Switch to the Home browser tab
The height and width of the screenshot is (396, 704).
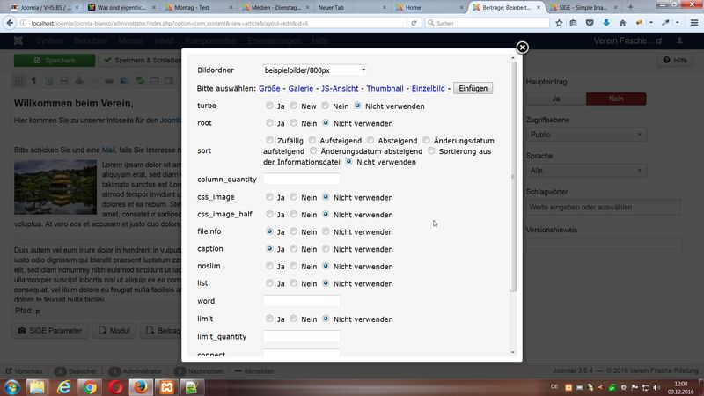point(428,7)
